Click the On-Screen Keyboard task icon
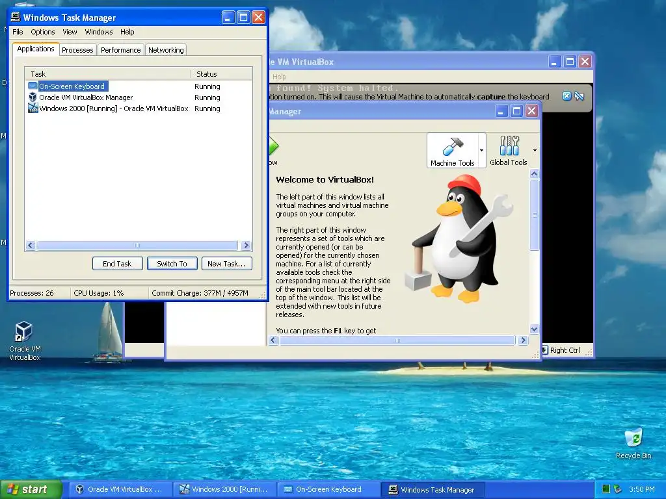Image resolution: width=666 pixels, height=499 pixels. [x=33, y=86]
